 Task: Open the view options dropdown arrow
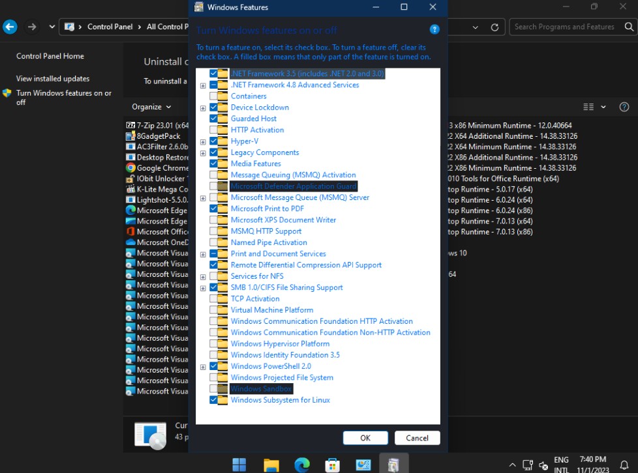tap(603, 107)
